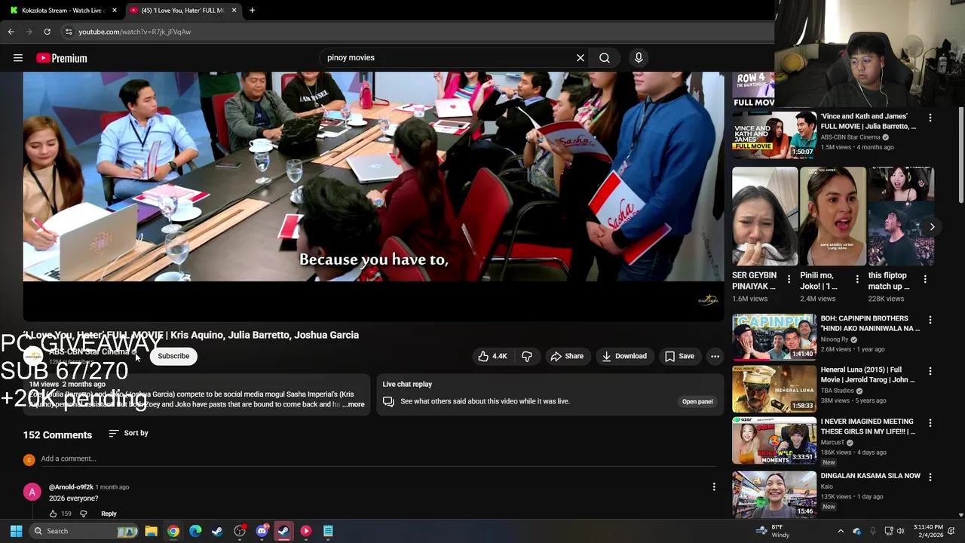Focus the Add a comment field
The height and width of the screenshot is (543, 965).
(377, 459)
